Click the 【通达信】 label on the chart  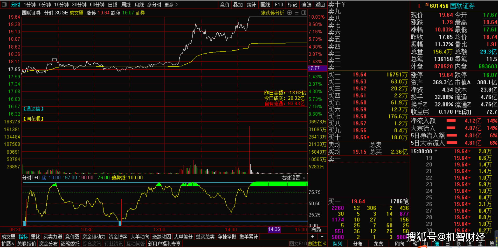33,109
